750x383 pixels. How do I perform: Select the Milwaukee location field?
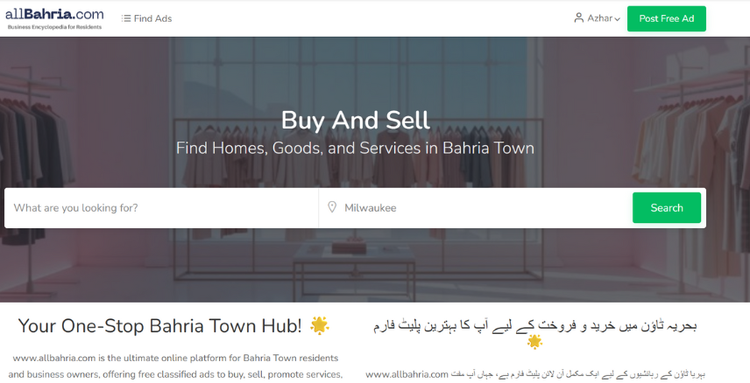click(476, 208)
